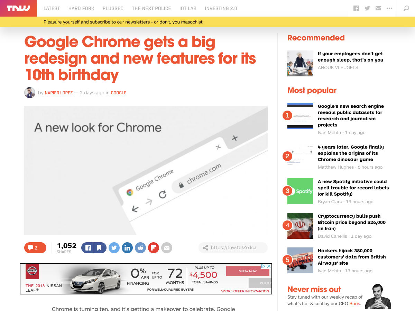Open the IOT LAB section
Viewport: 415px width, 311px height.
[188, 8]
